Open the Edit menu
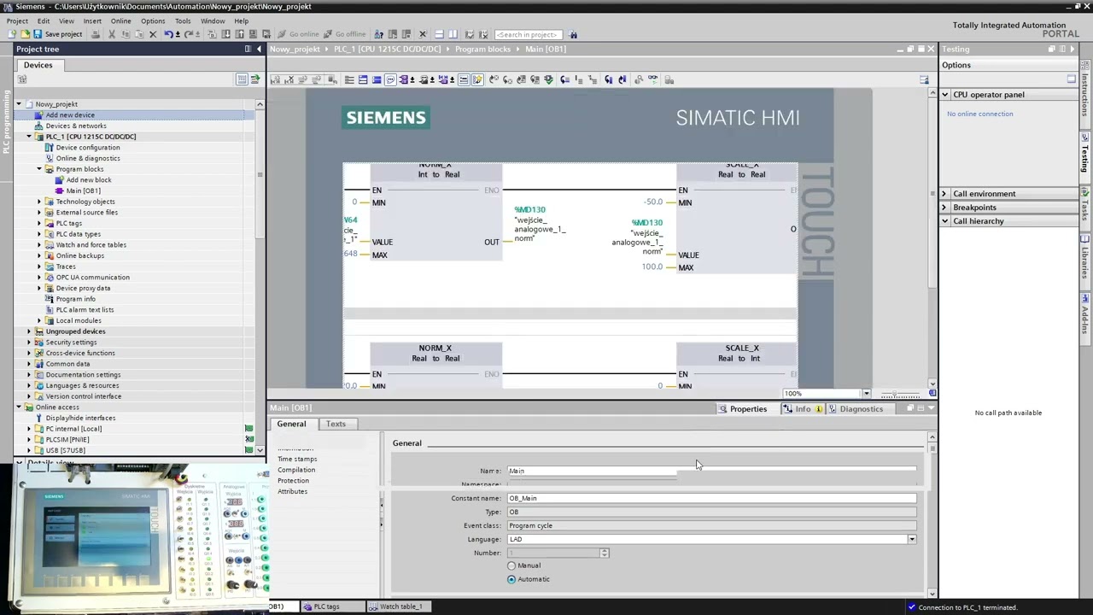 pyautogui.click(x=43, y=20)
